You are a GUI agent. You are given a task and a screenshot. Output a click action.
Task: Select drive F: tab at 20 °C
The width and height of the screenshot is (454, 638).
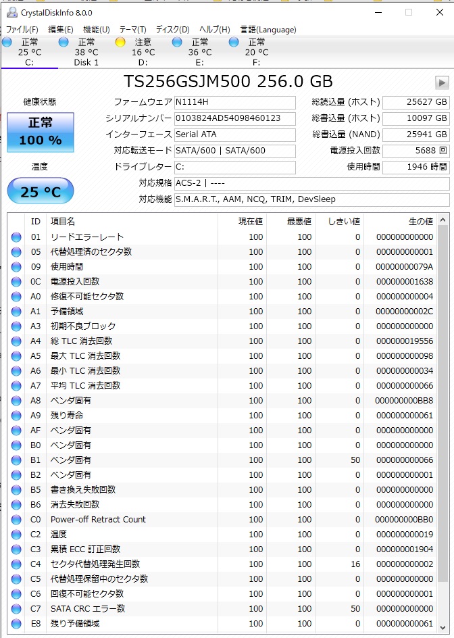256,52
